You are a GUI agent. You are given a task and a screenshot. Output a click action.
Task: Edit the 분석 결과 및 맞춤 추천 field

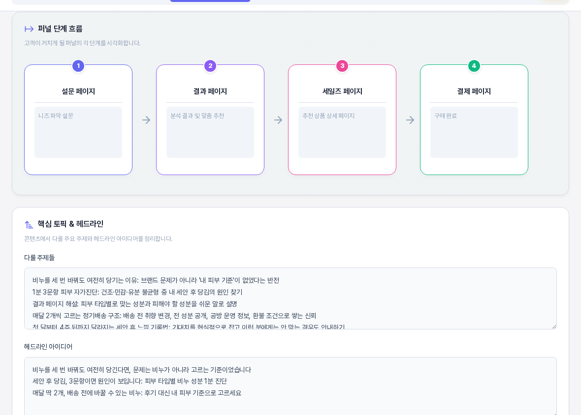point(210,132)
